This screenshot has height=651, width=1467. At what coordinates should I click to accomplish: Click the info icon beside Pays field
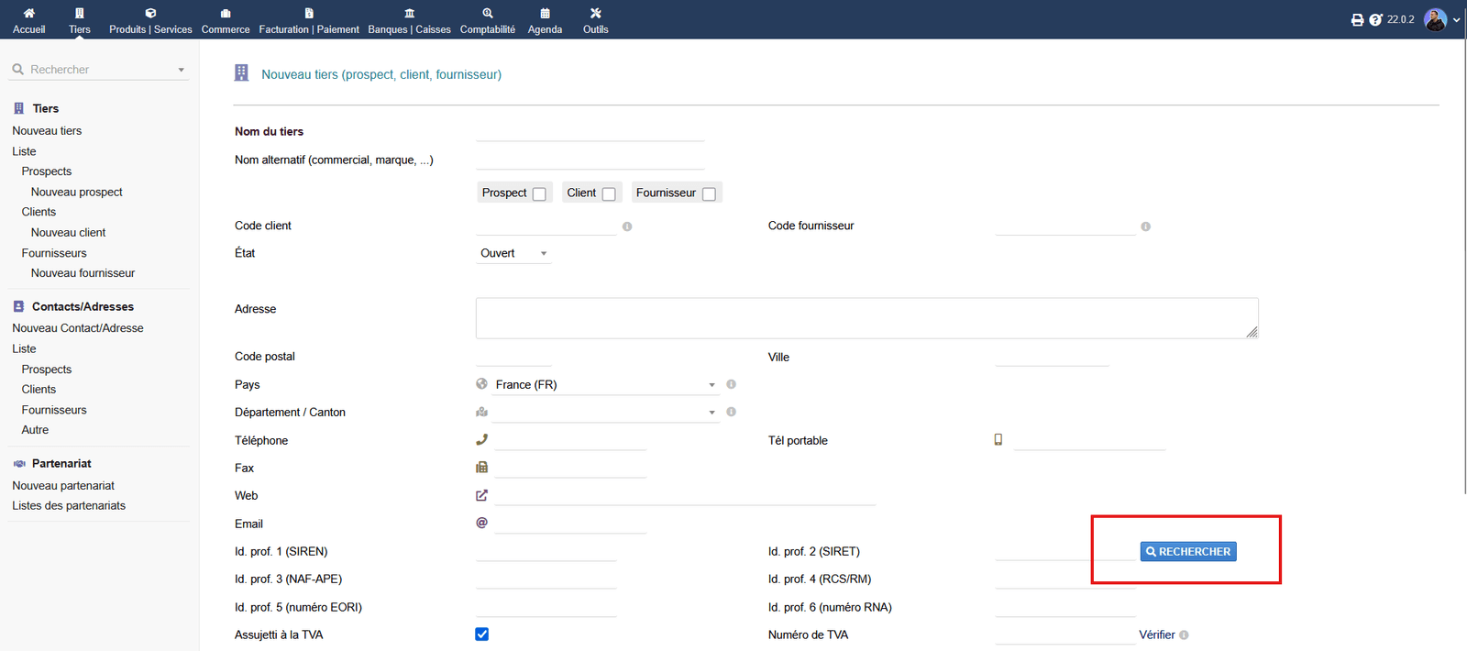tap(731, 384)
